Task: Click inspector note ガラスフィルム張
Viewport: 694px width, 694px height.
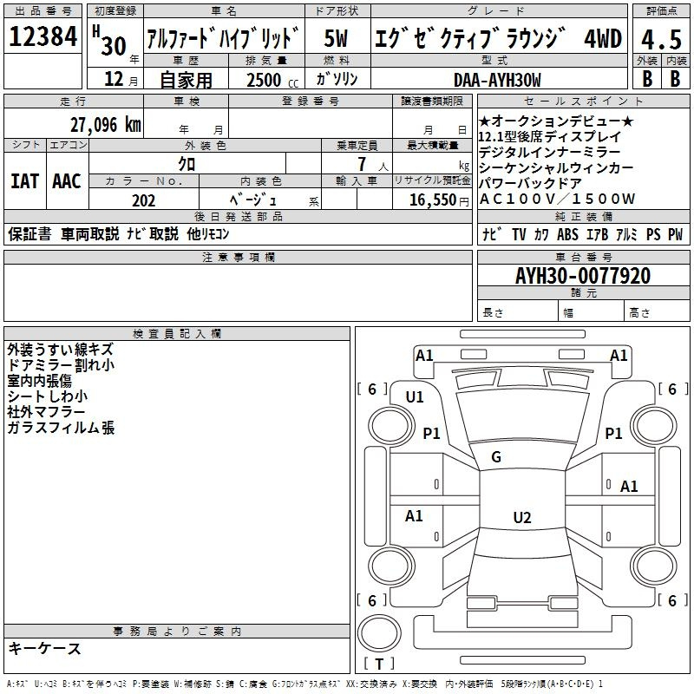Action: 61,428
